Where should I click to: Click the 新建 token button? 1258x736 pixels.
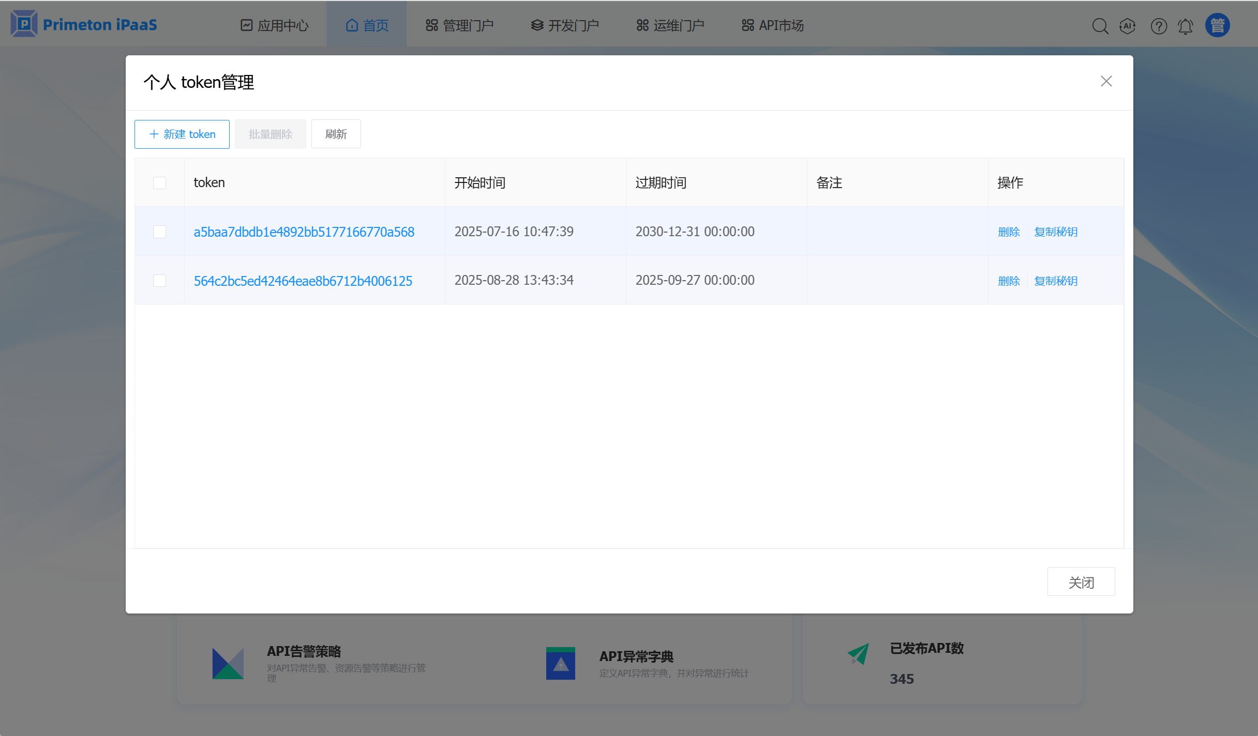point(182,134)
